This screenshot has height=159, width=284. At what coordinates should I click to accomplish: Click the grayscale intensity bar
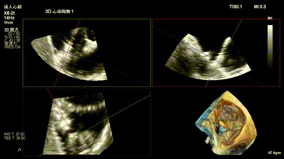click(270, 46)
